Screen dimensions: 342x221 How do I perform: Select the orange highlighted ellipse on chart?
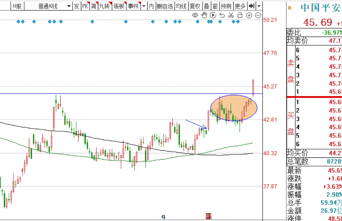[234, 108]
